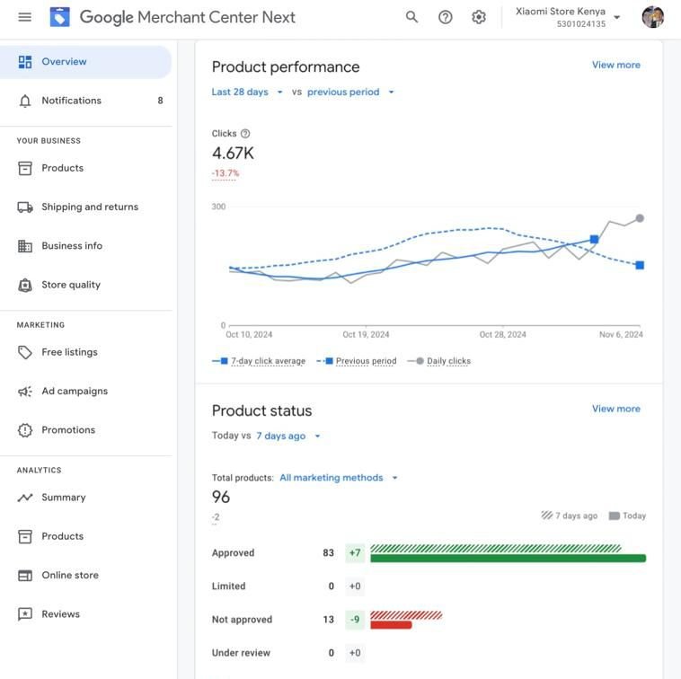Click the -13.7% clicks change value
Viewport: 681px width, 679px height.
point(225,173)
